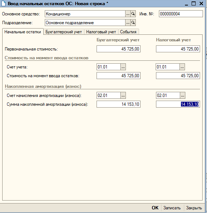207x213 pixels.
Task: Click the Первоначальная стоимость: label
Action: click(x=31, y=49)
